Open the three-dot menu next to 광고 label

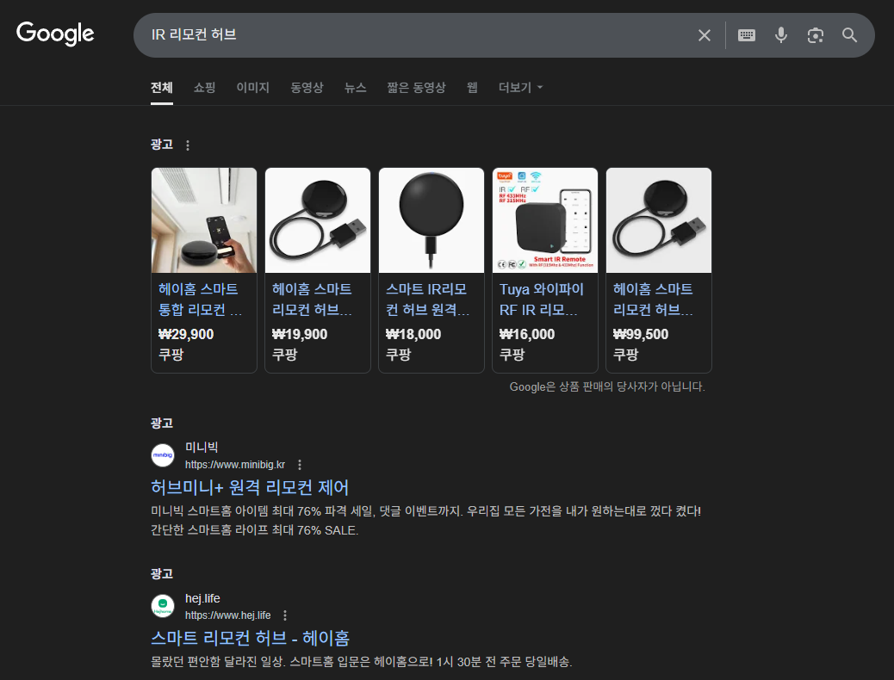188,145
